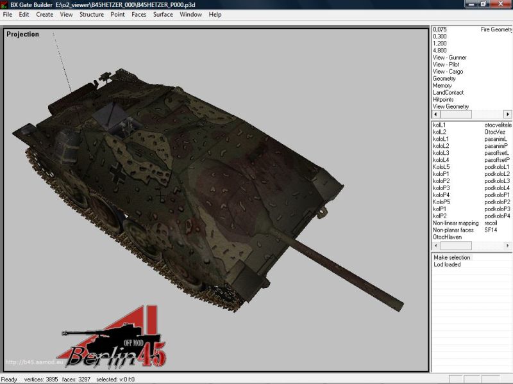Click the LOD list horizontal scrollbar thumb
The image size is (513, 384).
(456, 115)
